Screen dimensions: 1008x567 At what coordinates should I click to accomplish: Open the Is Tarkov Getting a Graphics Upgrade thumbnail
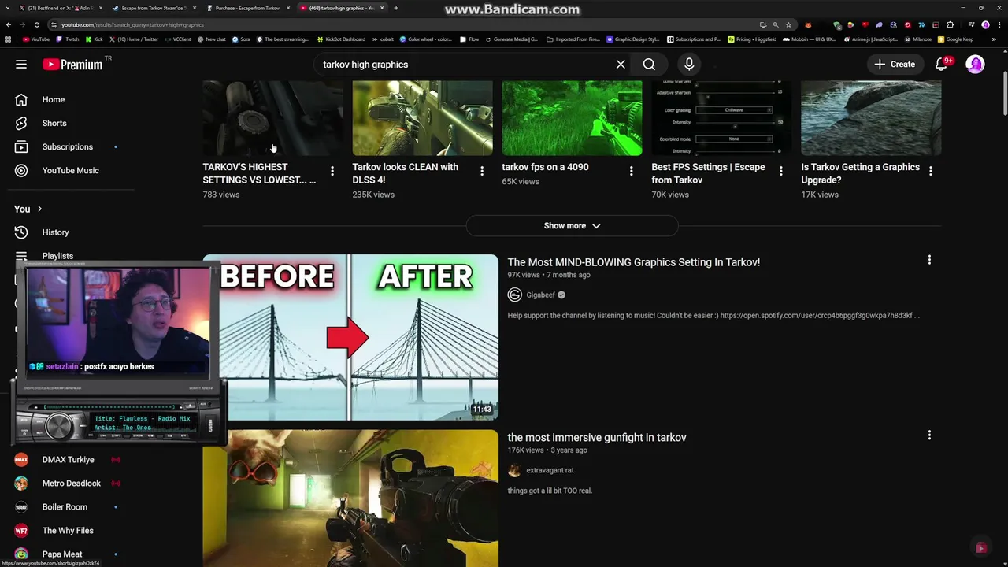[871, 118]
